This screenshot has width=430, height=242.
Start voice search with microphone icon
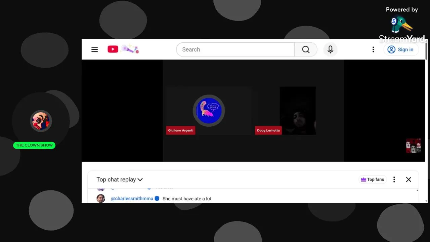(330, 49)
